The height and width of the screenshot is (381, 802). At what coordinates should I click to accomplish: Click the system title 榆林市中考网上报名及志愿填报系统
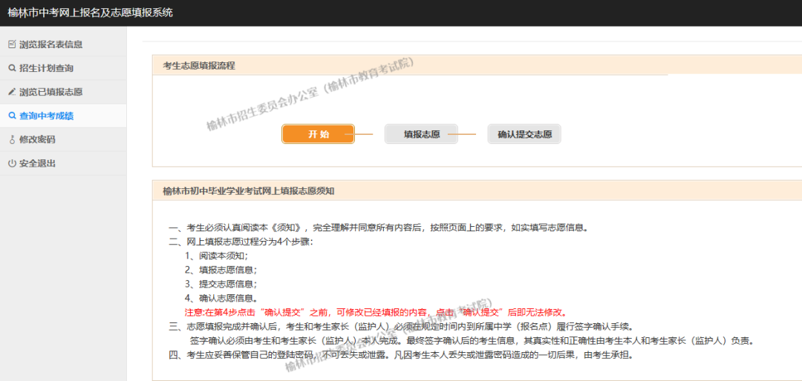[90, 13]
